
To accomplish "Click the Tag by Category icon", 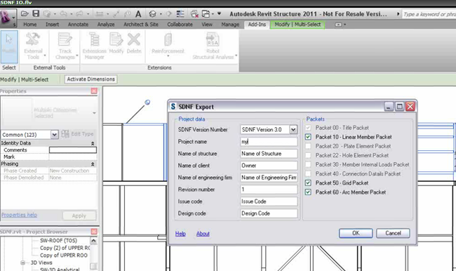I will point(128,13).
